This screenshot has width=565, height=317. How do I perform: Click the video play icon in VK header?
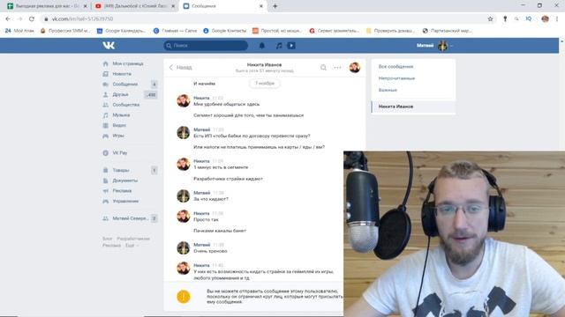click(291, 46)
